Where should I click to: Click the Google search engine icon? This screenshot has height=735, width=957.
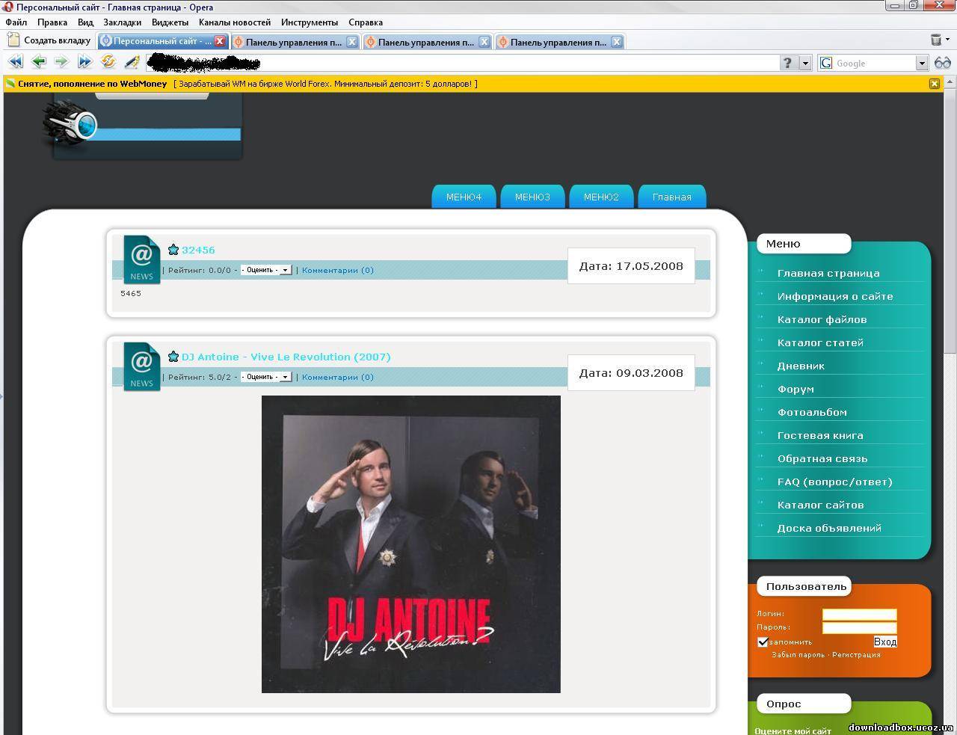click(826, 63)
